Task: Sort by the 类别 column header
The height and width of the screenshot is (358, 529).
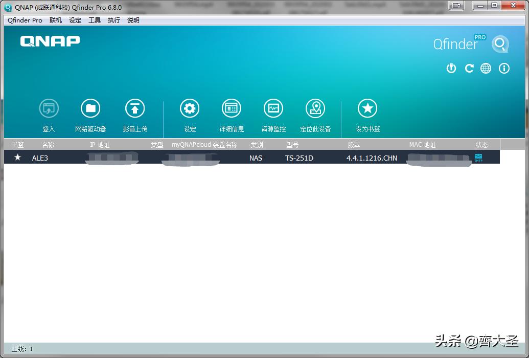Action: click(x=257, y=145)
